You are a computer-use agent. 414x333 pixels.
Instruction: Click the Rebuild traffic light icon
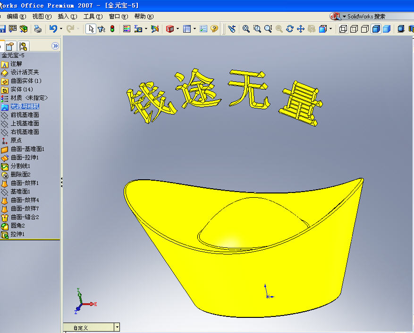click(112, 28)
